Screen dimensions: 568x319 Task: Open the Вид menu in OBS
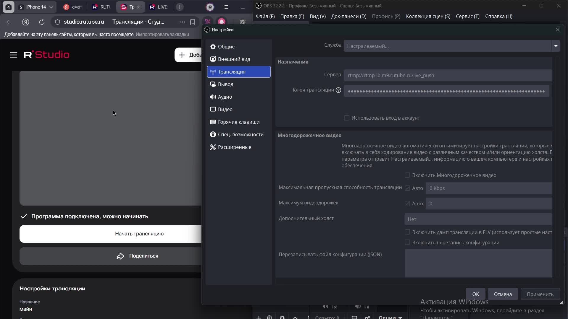coord(318,16)
